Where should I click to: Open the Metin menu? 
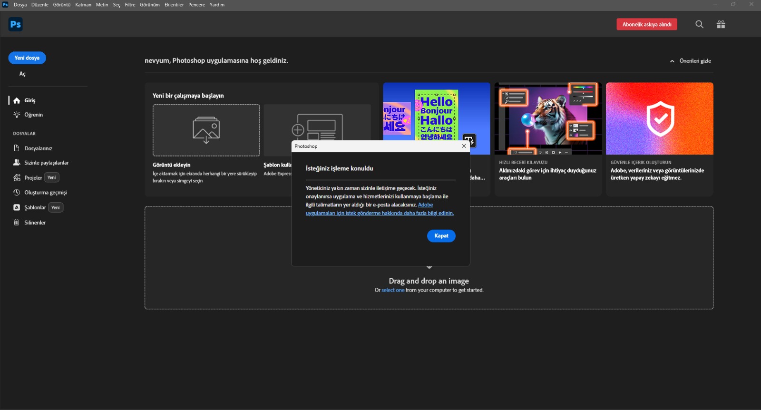point(102,5)
